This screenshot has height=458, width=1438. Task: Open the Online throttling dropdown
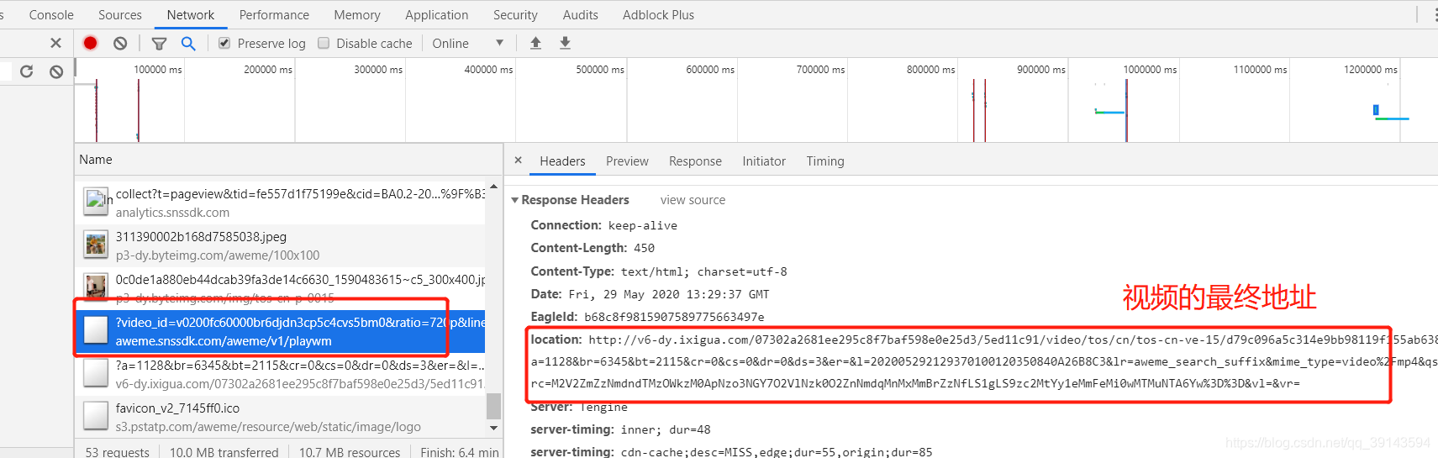tap(468, 43)
